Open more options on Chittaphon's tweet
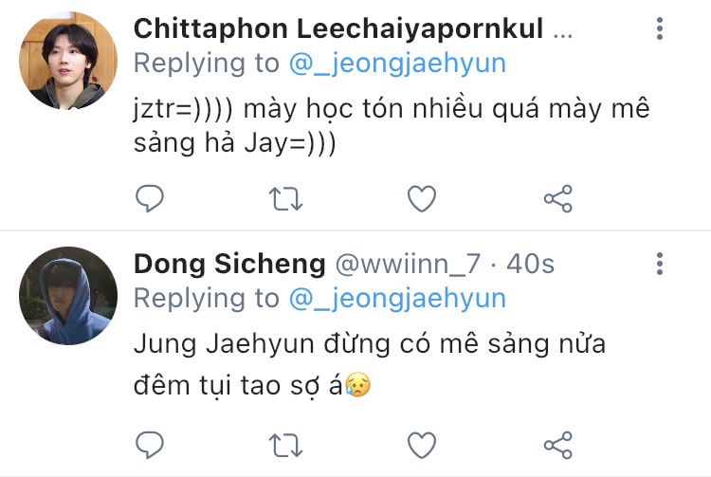This screenshot has height=477, width=711. tap(660, 28)
